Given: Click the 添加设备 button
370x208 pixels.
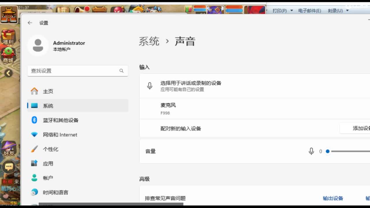Looking at the screenshot, I should (x=355, y=128).
